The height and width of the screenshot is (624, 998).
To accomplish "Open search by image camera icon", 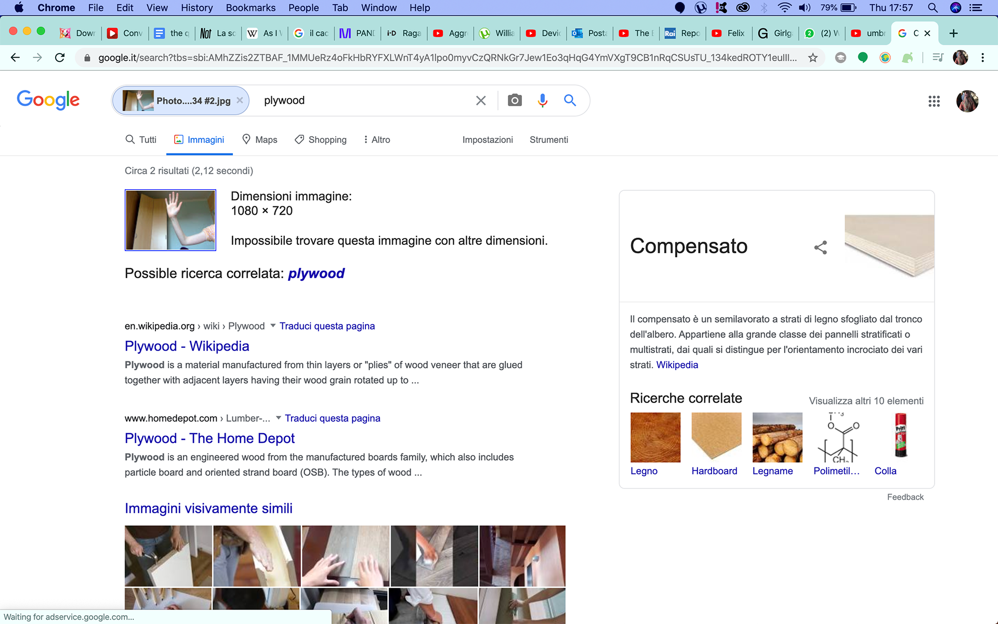I will point(515,100).
